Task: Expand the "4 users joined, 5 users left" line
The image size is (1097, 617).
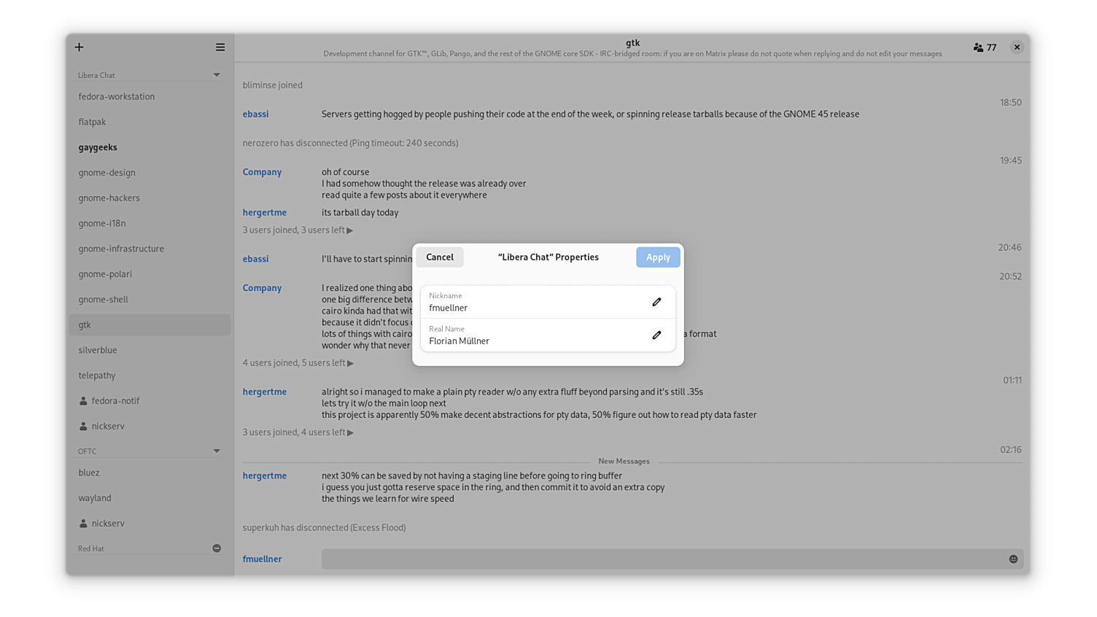Action: pos(298,363)
